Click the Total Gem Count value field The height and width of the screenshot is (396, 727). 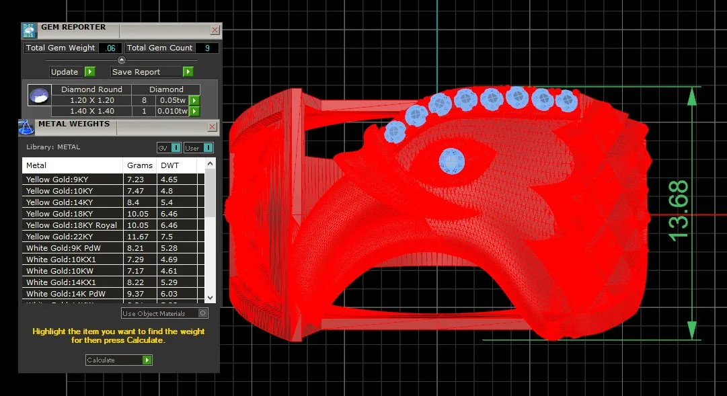pos(206,48)
